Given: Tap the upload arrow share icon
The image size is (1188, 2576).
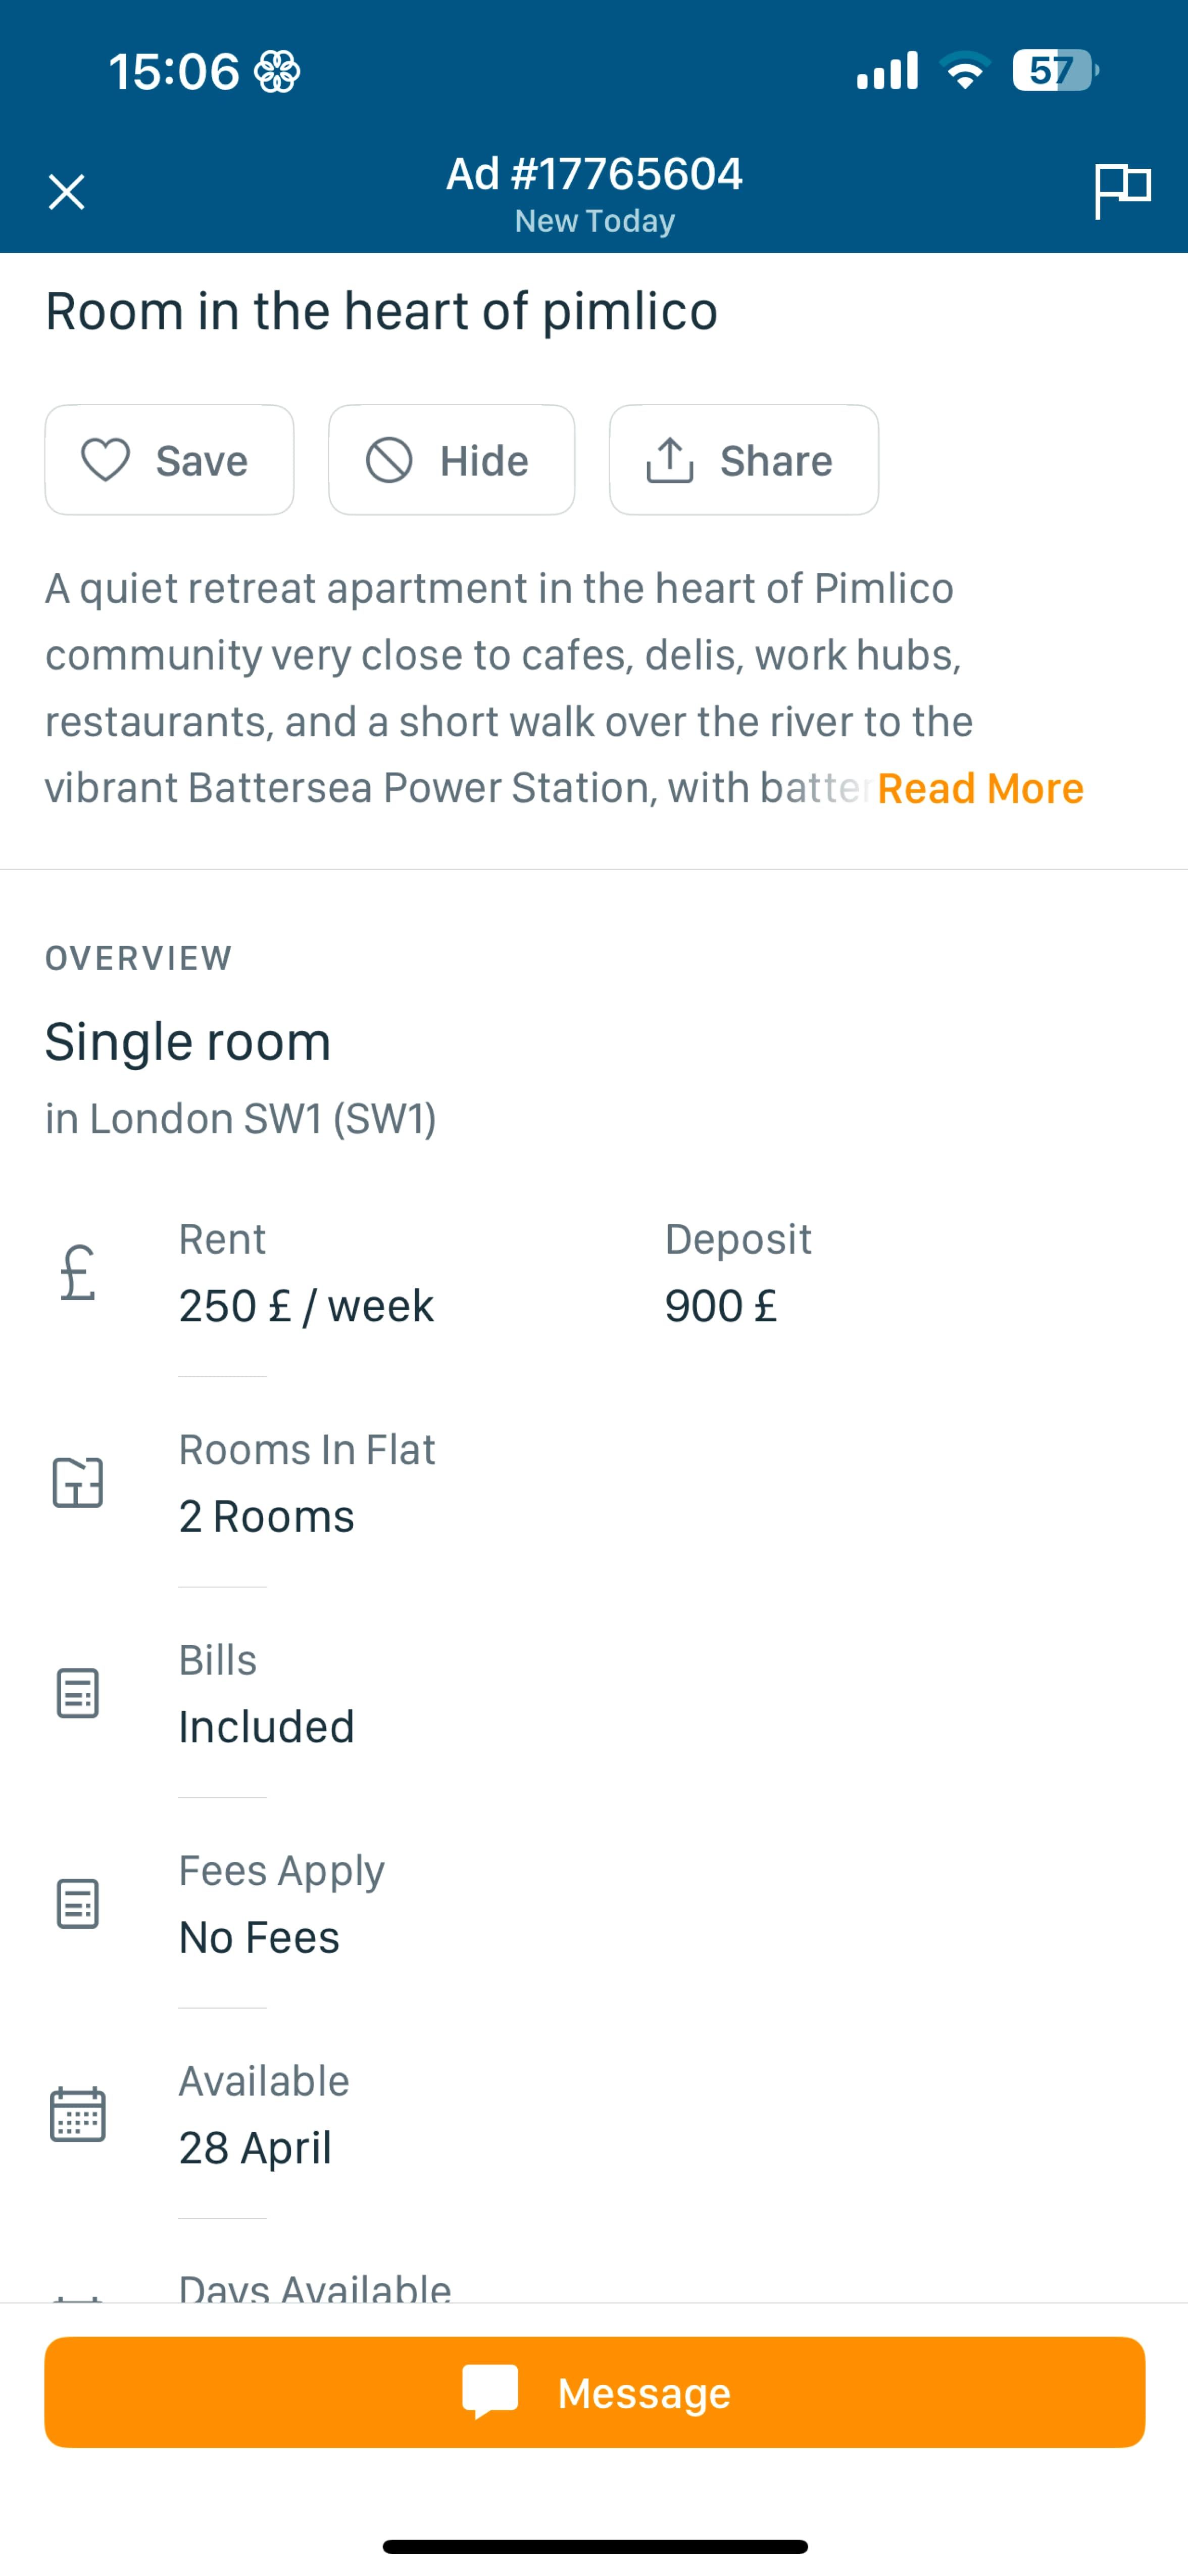Looking at the screenshot, I should click(669, 460).
